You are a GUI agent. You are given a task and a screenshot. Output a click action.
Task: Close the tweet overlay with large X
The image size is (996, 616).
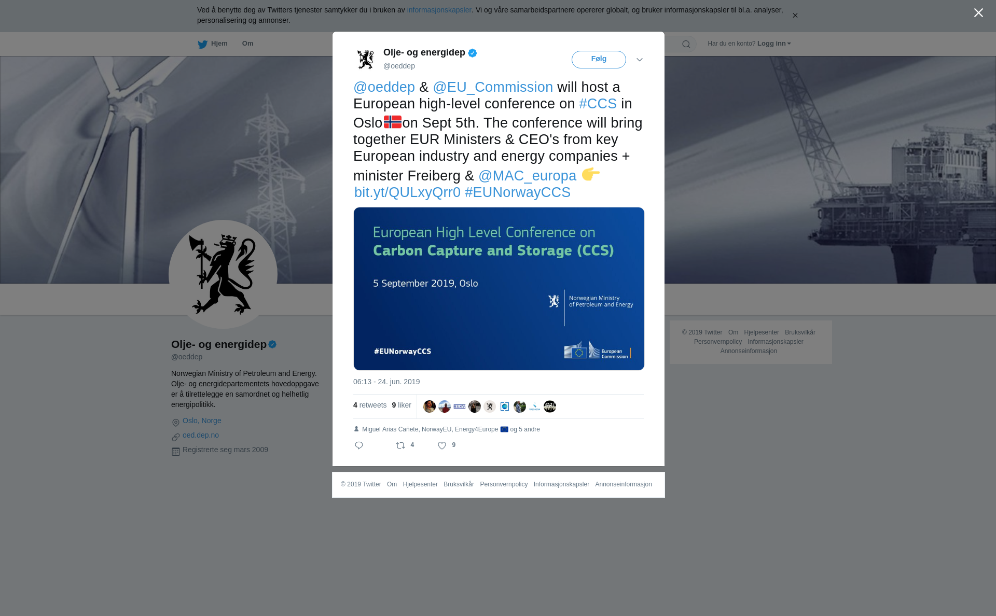point(978,13)
